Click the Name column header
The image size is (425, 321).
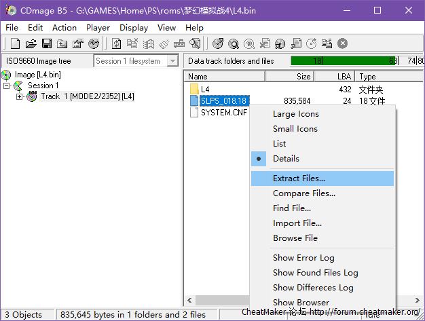224,77
